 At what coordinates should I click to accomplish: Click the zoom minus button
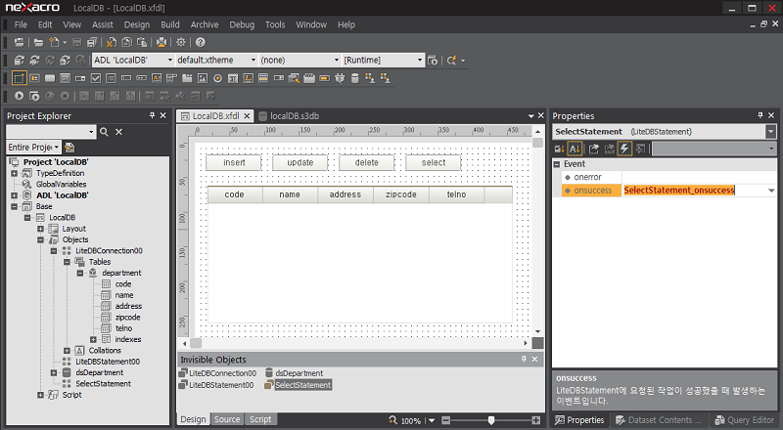[x=446, y=420]
